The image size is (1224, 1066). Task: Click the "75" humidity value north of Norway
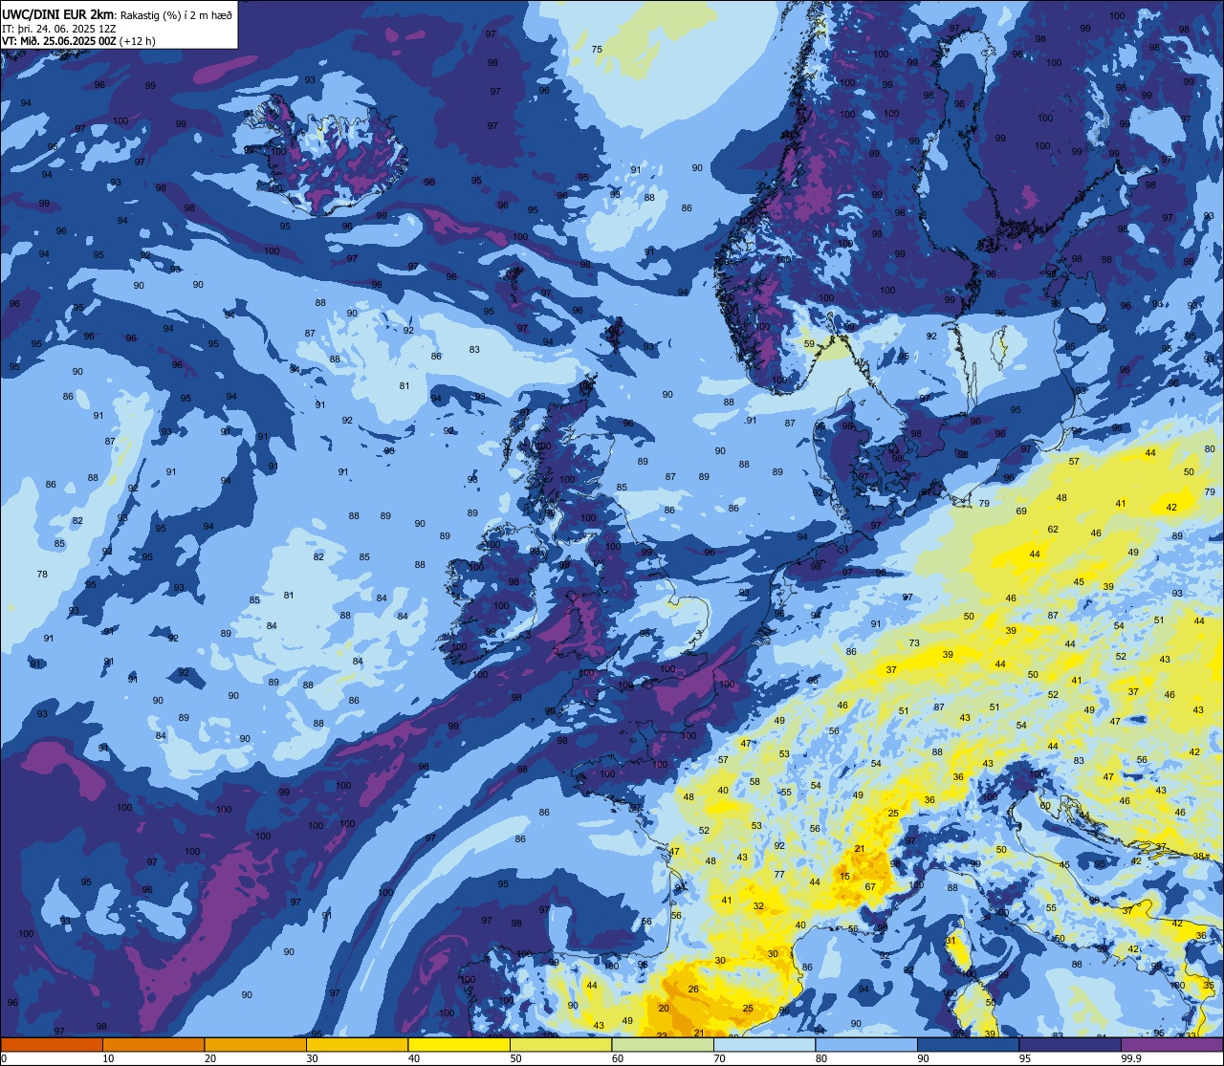(x=597, y=49)
